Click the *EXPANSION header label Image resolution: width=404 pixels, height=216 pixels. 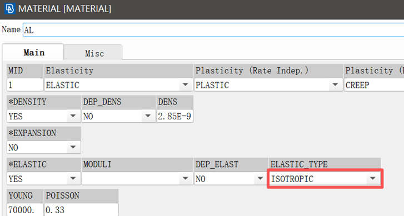tap(32, 133)
